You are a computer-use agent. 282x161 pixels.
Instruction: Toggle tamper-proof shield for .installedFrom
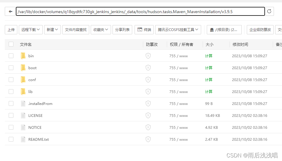(x=148, y=103)
